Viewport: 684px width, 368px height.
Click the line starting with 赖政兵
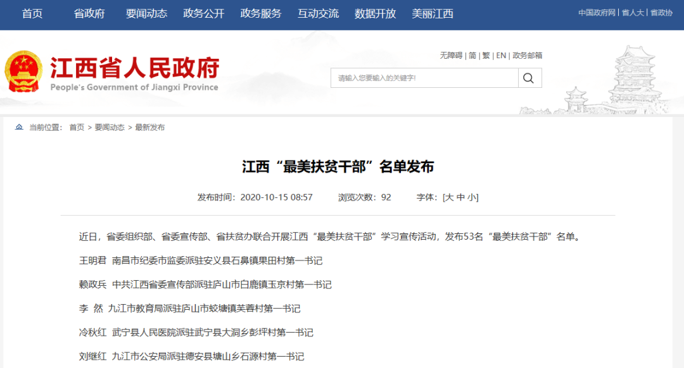205,285
